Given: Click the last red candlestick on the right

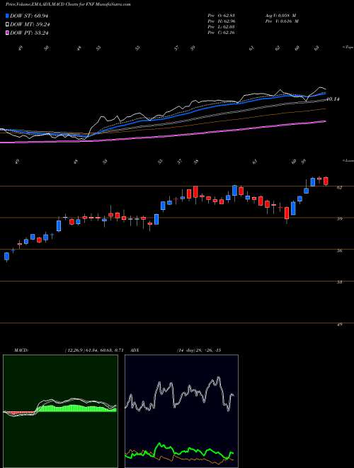Looking at the screenshot, I should [x=326, y=181].
